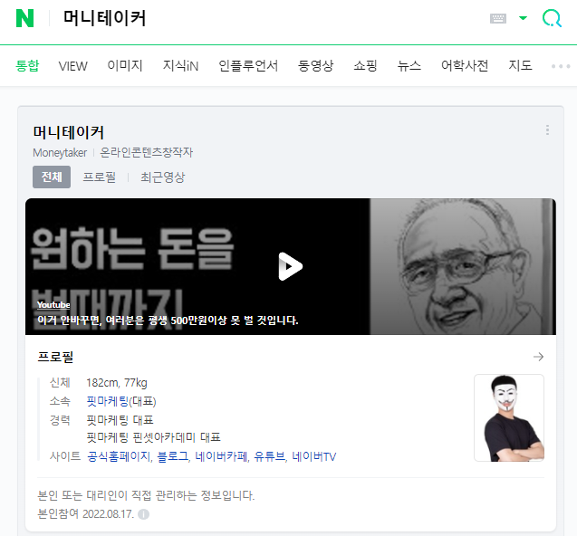Click the info icon next to 본인참여 date
The height and width of the screenshot is (536, 577).
[x=143, y=514]
